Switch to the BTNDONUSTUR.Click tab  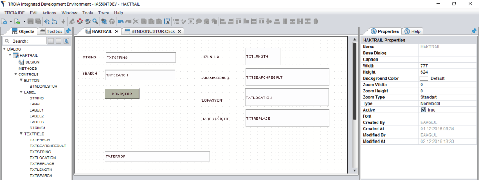(x=153, y=31)
